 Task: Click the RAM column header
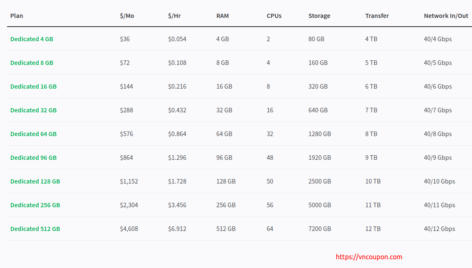222,16
